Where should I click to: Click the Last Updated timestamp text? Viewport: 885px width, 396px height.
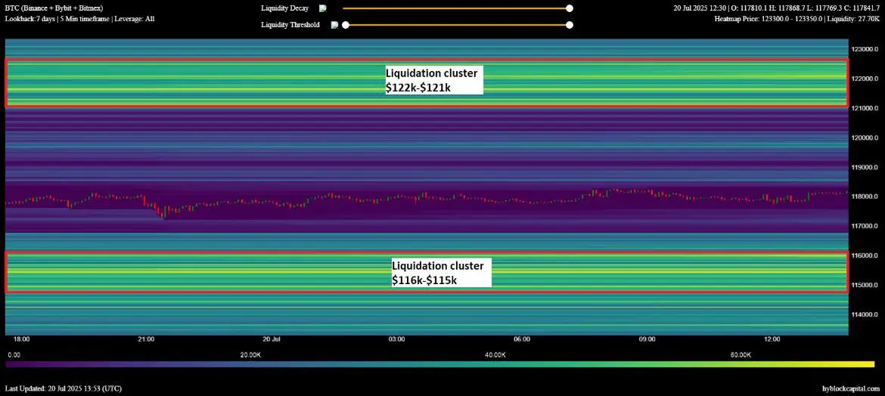click(64, 388)
